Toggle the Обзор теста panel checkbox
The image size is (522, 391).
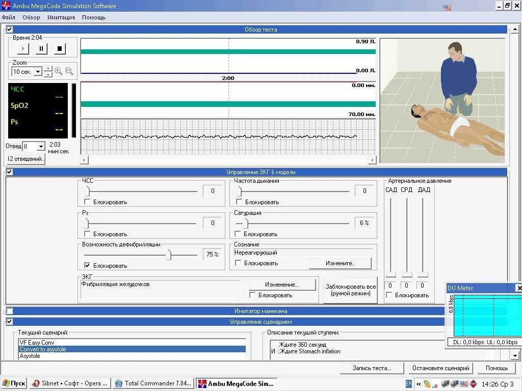[10, 29]
